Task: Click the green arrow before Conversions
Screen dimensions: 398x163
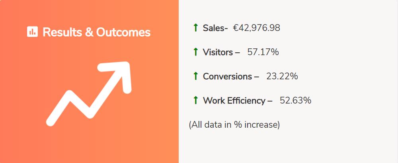Action: (x=195, y=76)
